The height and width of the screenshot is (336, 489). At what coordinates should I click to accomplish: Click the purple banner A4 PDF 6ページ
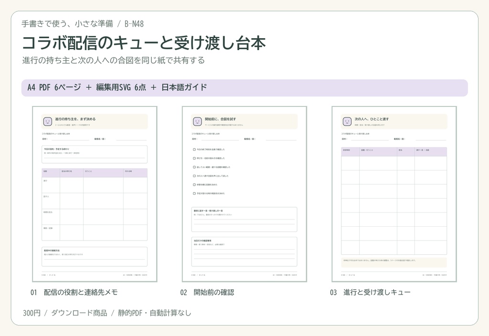(244, 88)
